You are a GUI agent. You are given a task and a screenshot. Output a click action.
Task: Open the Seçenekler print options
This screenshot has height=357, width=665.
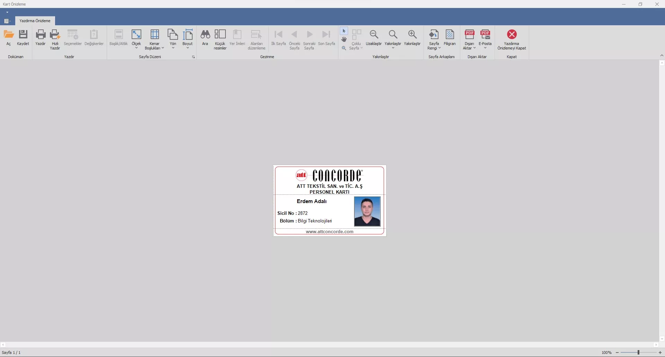(73, 38)
